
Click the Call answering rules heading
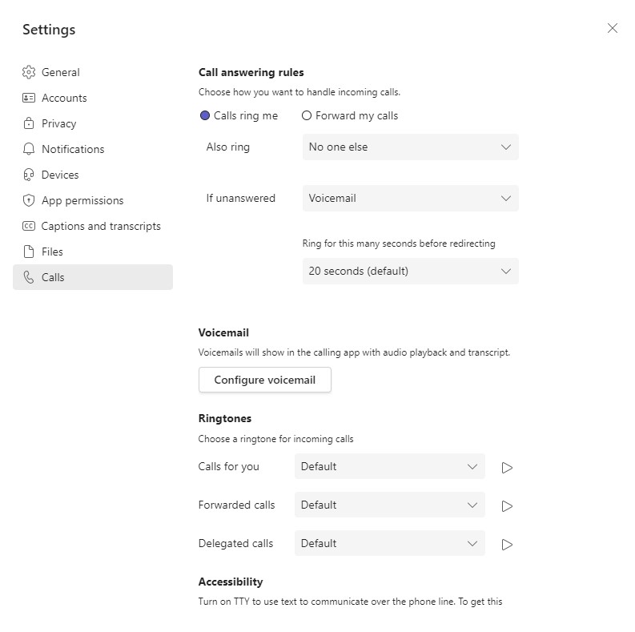251,72
